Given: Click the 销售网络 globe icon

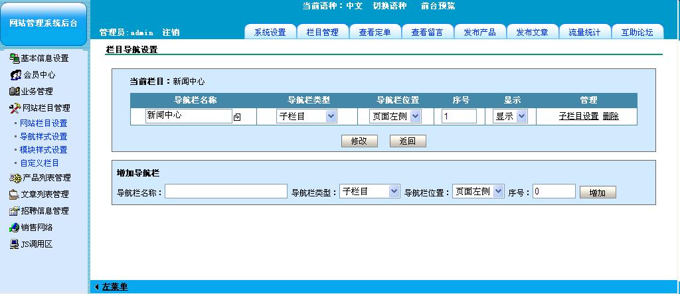Looking at the screenshot, I should pyautogui.click(x=15, y=227).
